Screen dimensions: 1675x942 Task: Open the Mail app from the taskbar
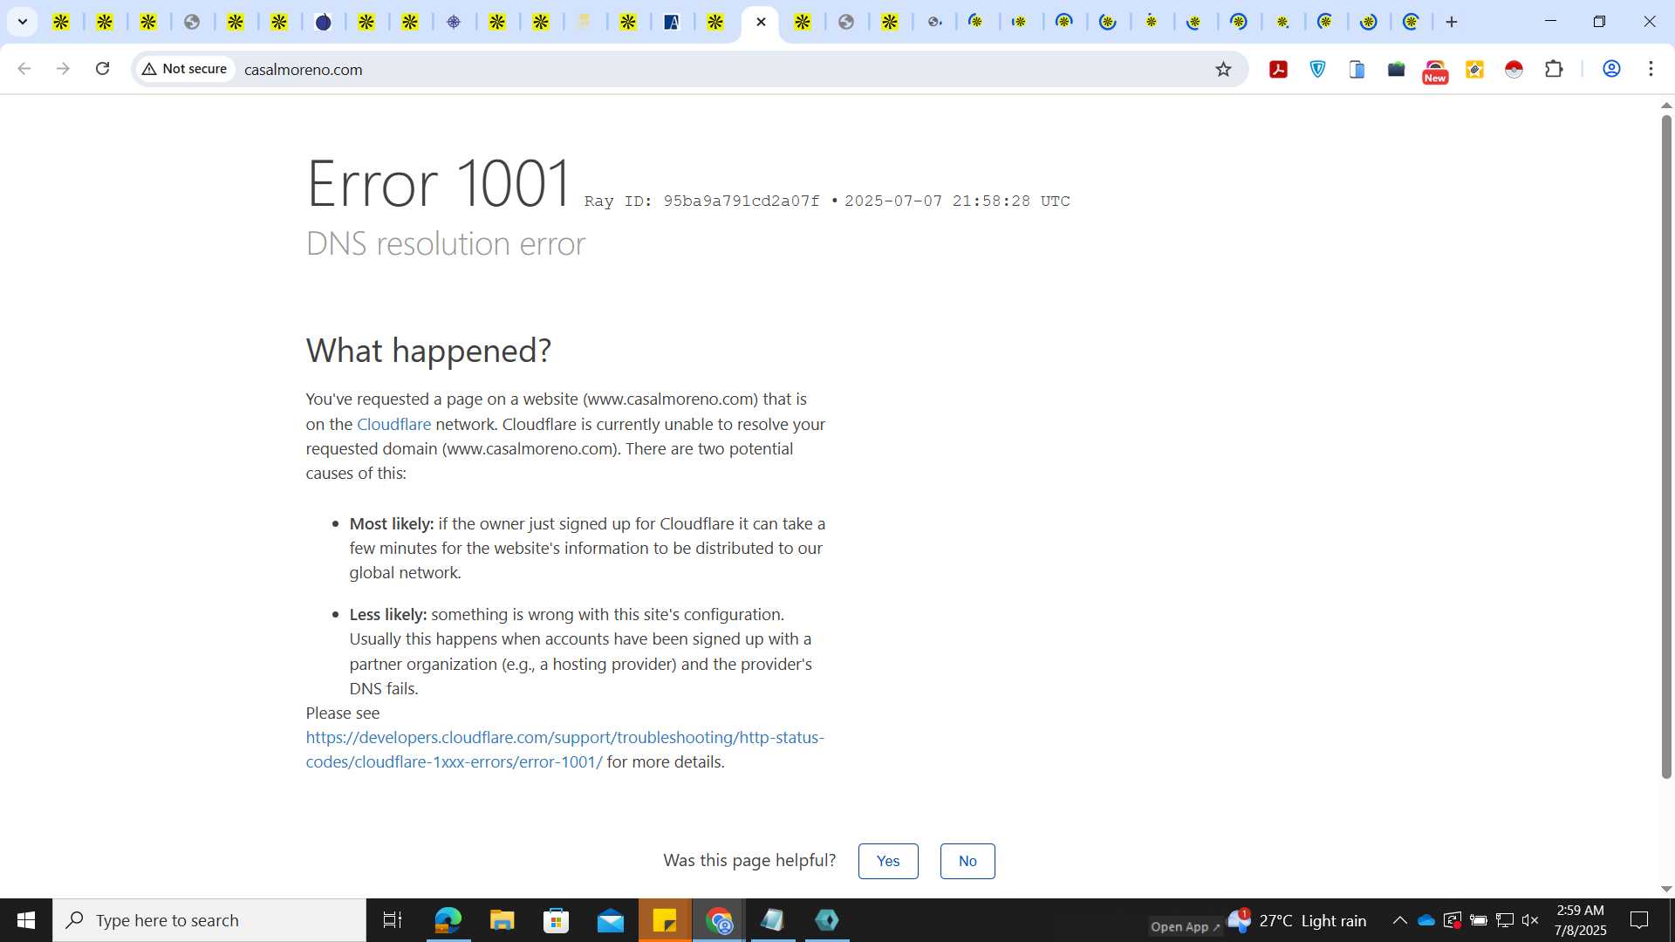pyautogui.click(x=611, y=920)
